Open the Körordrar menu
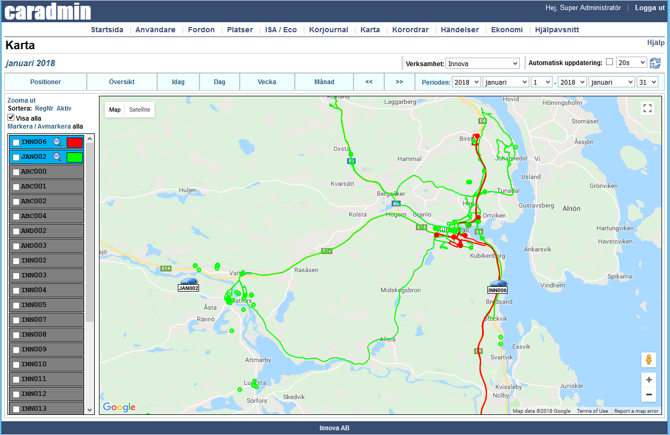Image resolution: width=670 pixels, height=435 pixels. (411, 30)
